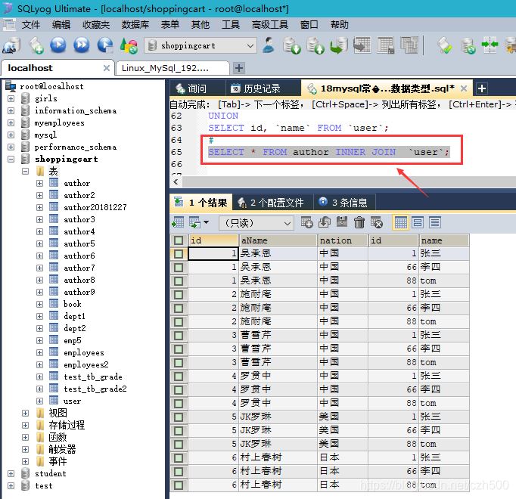Open the 数据库 menu

coord(135,24)
